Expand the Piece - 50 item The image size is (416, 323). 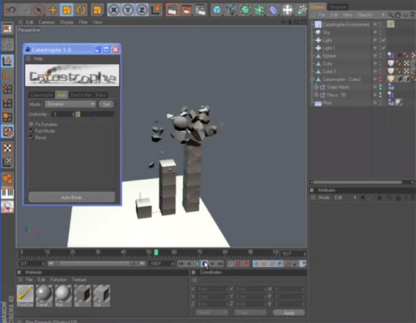tap(316, 95)
